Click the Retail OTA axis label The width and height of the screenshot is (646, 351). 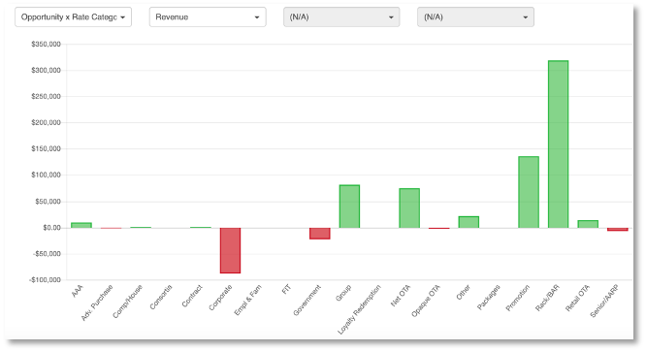(x=577, y=298)
